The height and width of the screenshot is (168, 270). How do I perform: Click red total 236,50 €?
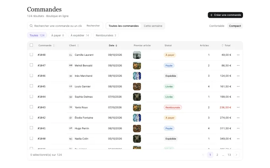[x=226, y=107]
